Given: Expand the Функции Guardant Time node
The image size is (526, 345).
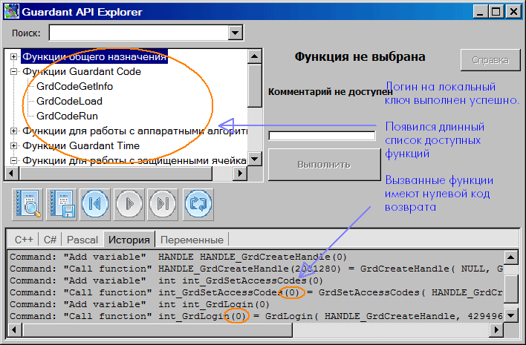Looking at the screenshot, I should [x=13, y=146].
